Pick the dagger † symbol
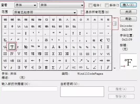Image resolution: width=140 pixels, height=104 pixels. tap(74, 33)
